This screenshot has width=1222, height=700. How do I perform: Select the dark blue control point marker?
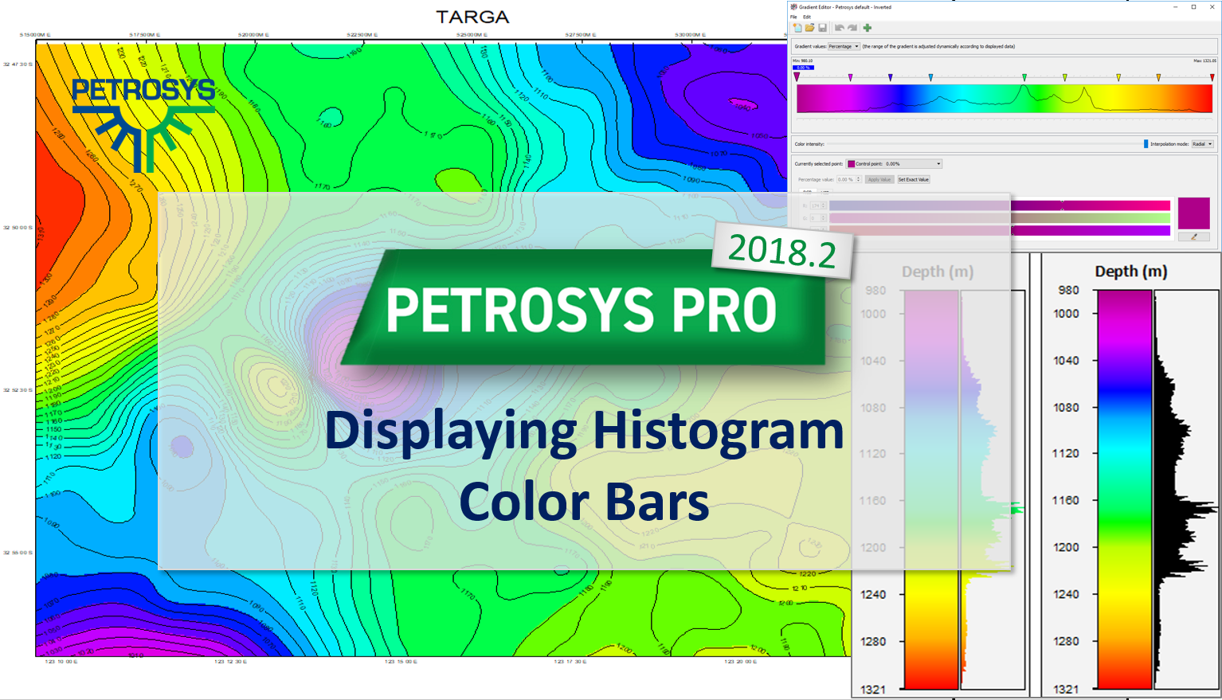891,78
